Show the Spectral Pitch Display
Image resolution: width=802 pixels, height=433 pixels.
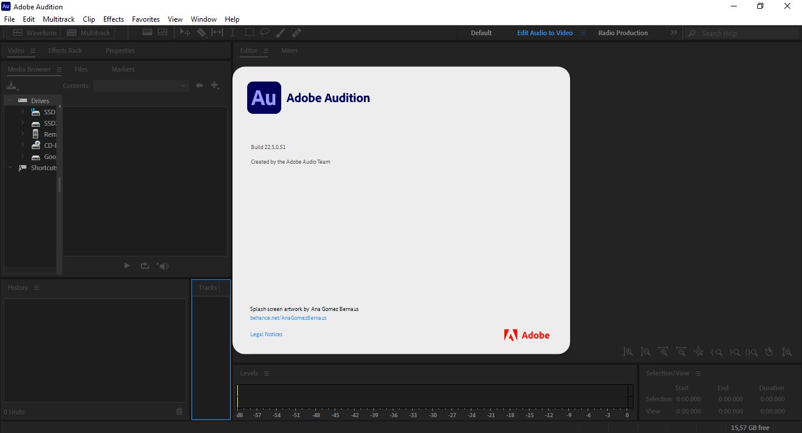[x=163, y=33]
